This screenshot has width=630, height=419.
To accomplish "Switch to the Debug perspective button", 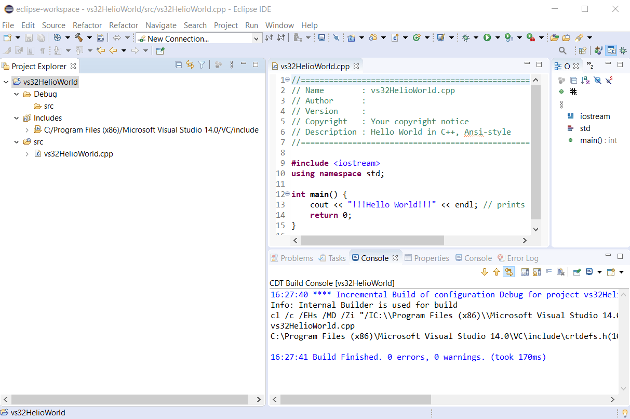I will point(623,50).
